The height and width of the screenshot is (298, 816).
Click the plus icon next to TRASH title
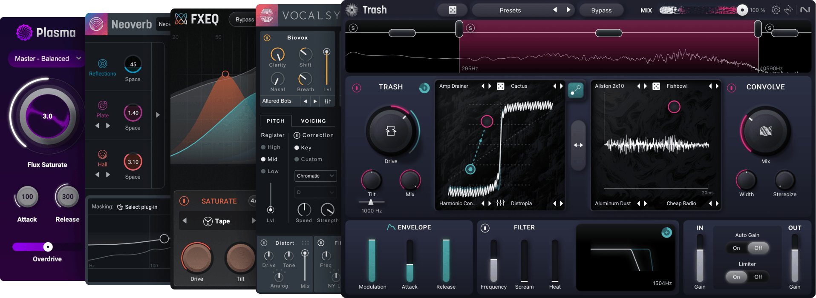(424, 88)
